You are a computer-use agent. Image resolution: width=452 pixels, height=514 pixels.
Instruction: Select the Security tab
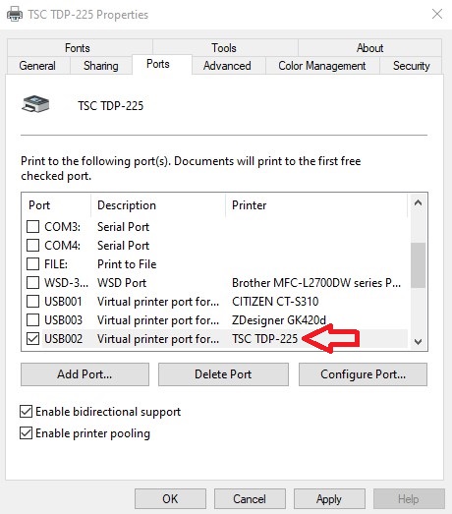412,66
